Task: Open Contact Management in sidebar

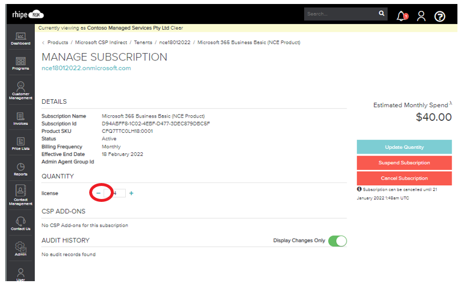Action: 21,195
